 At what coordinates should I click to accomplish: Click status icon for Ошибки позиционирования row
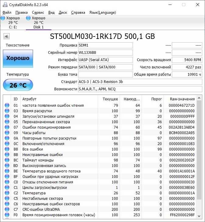(7, 127)
